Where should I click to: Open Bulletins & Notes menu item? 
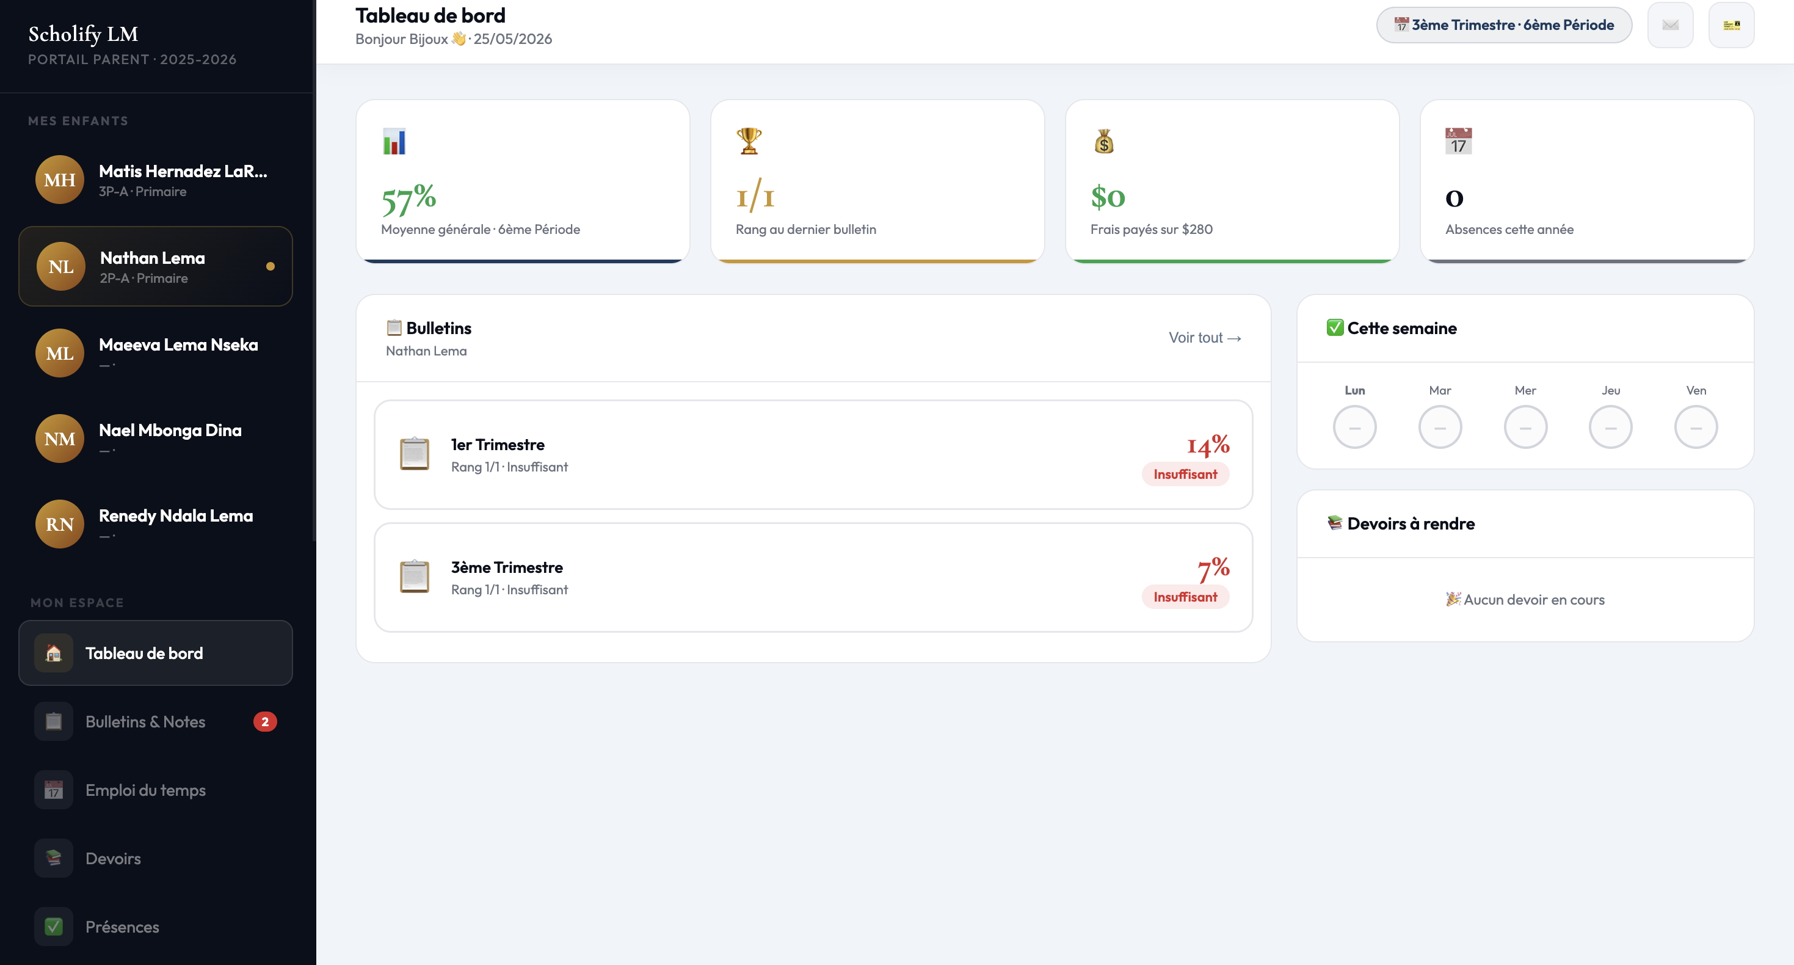155,722
